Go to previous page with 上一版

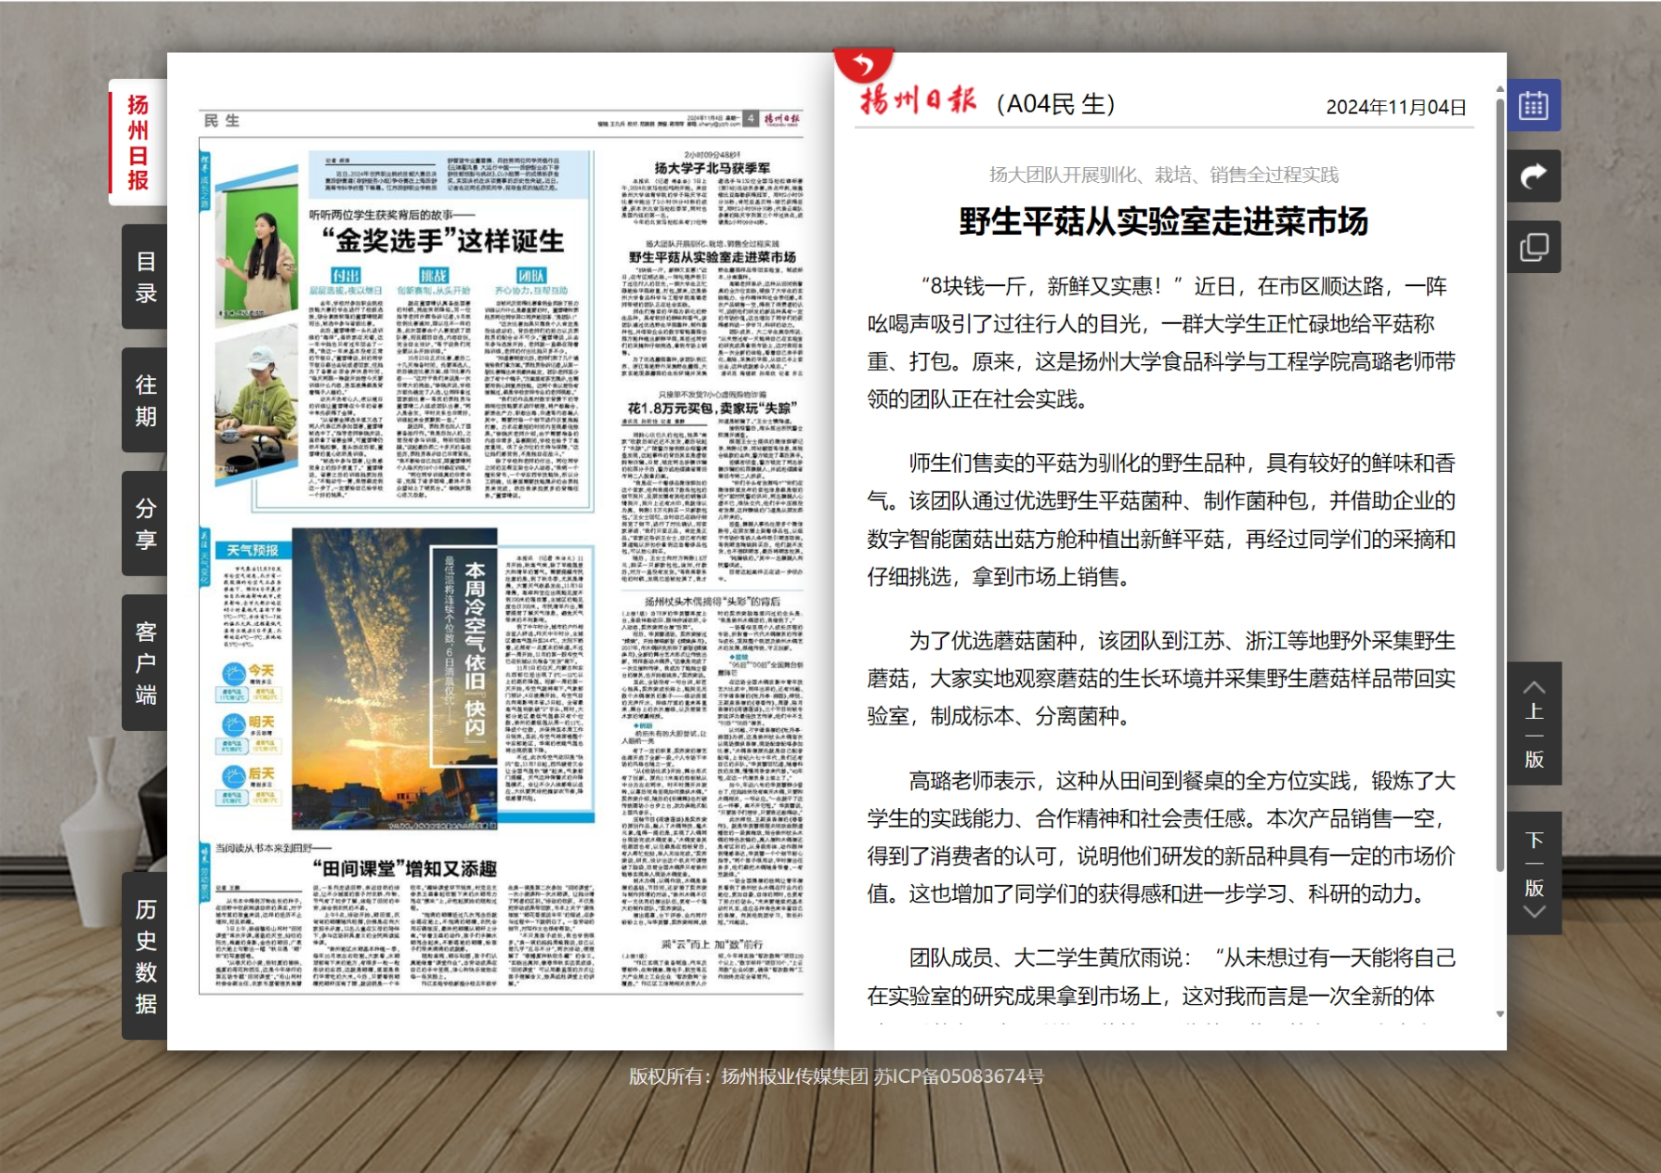pyautogui.click(x=1534, y=723)
